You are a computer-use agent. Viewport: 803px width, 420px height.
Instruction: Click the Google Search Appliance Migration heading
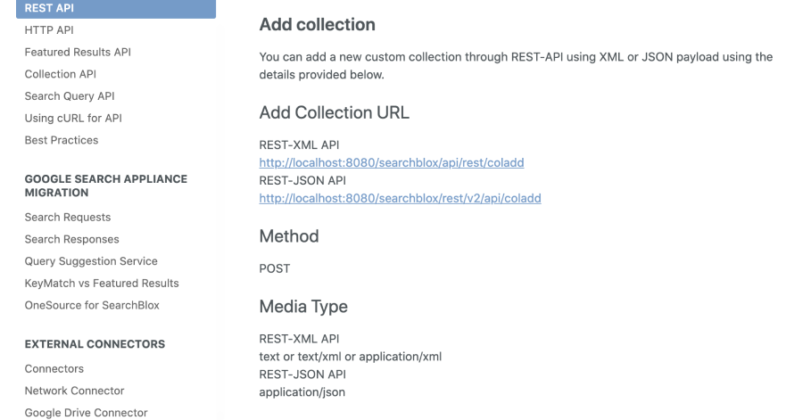tap(105, 185)
